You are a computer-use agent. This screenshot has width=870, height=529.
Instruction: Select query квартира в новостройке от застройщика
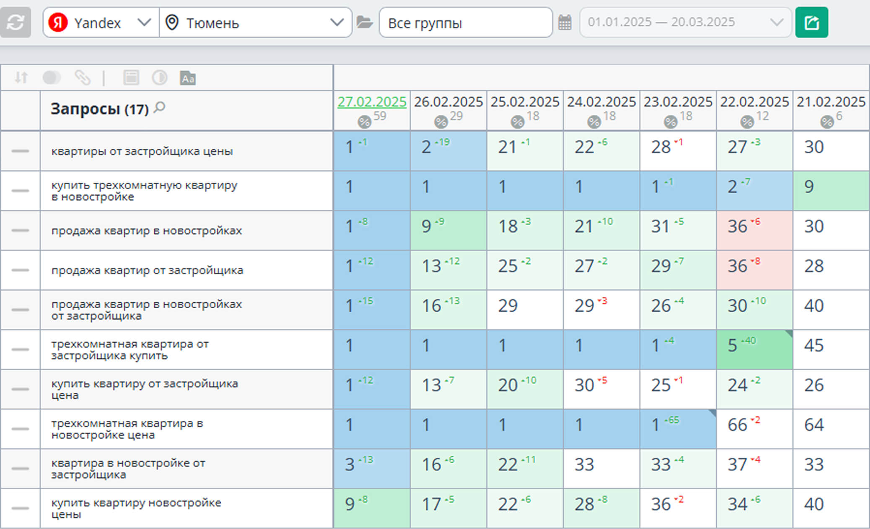click(128, 469)
